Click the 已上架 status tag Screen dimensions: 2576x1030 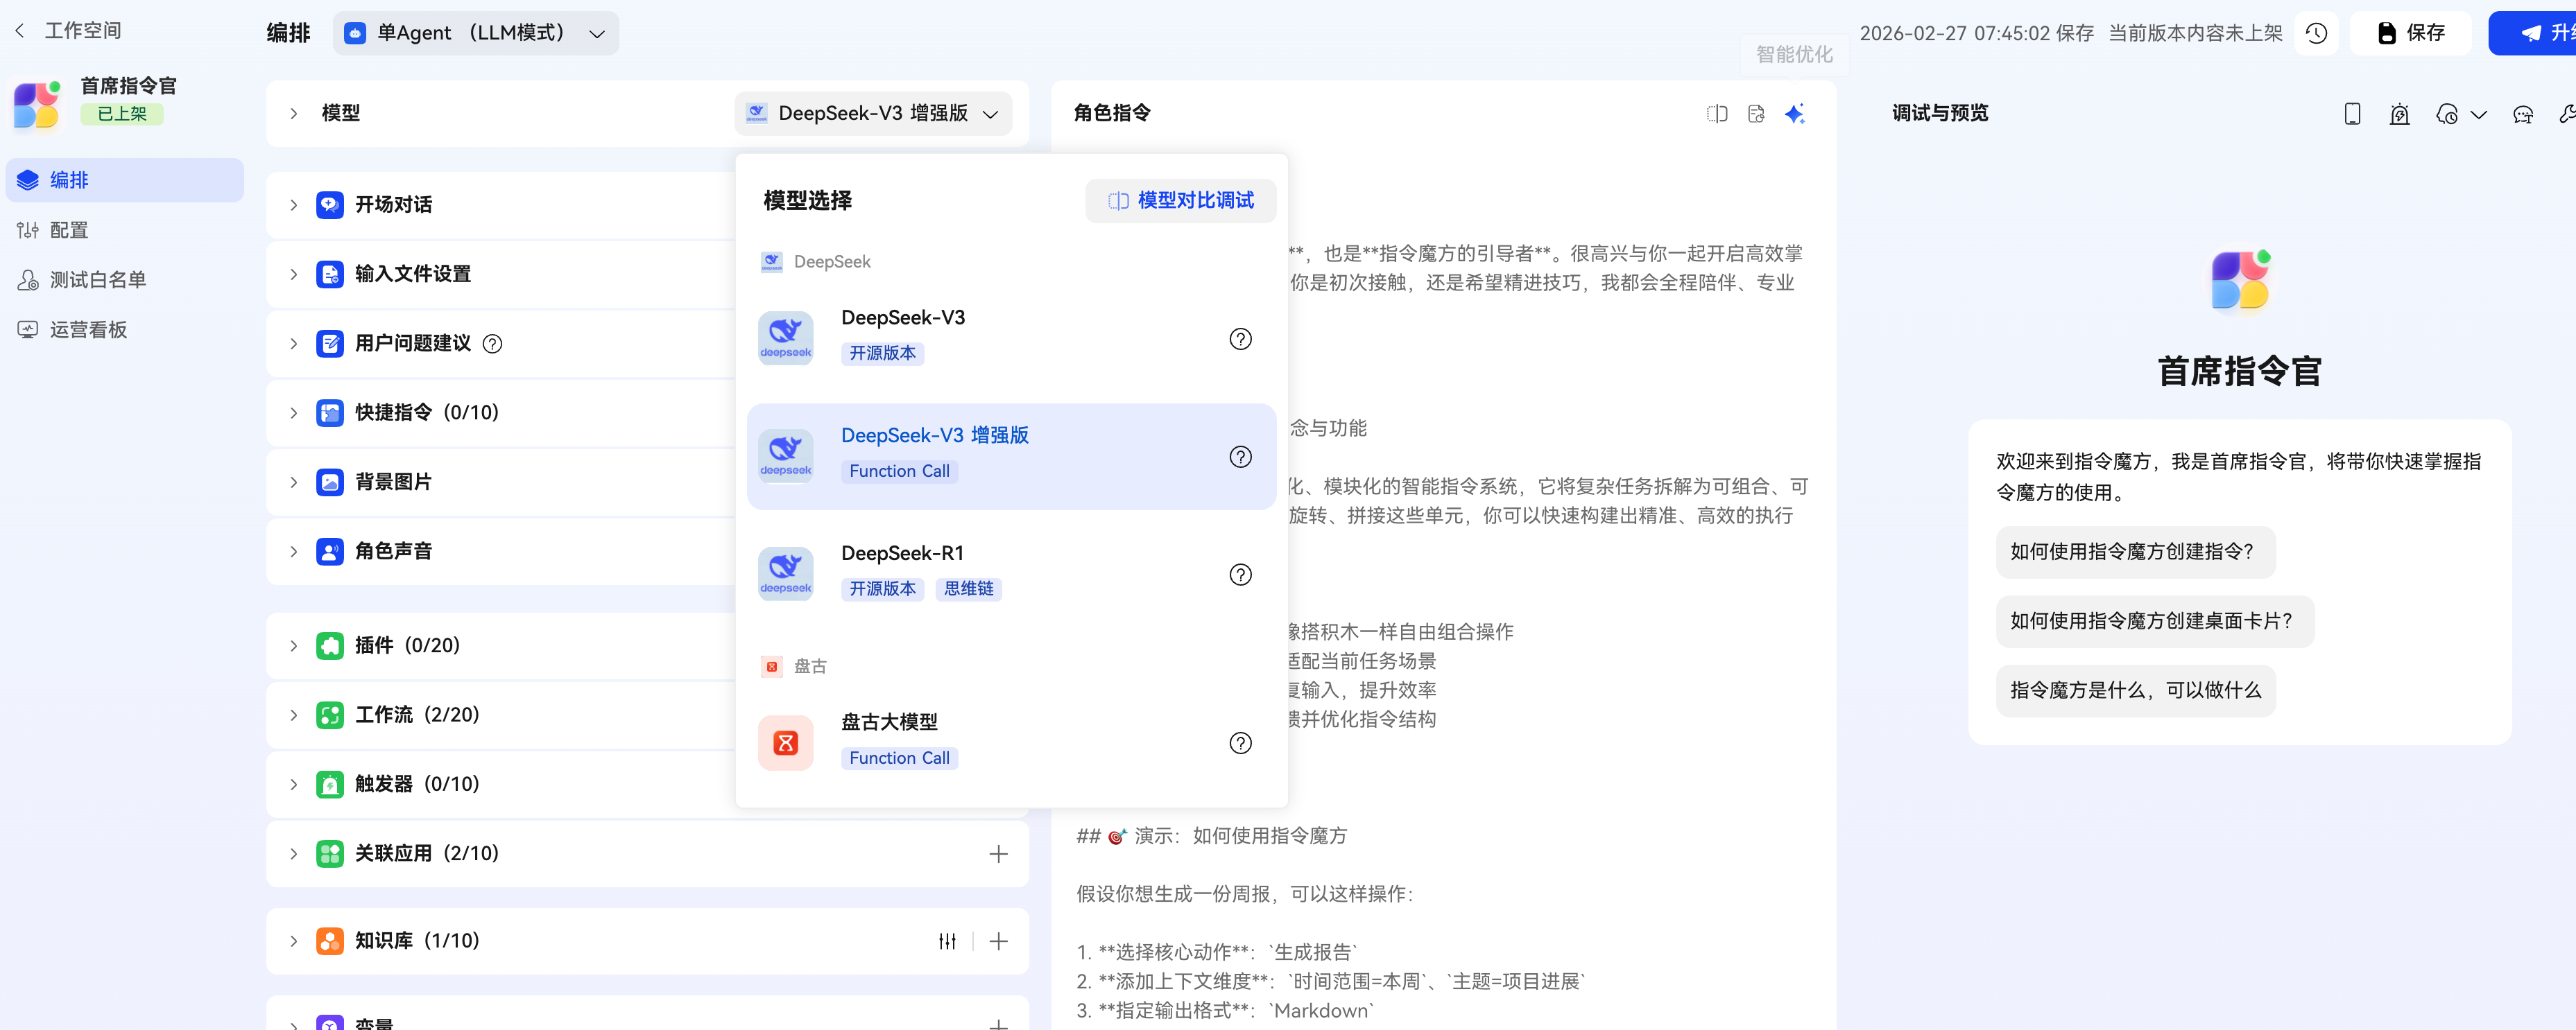(122, 114)
